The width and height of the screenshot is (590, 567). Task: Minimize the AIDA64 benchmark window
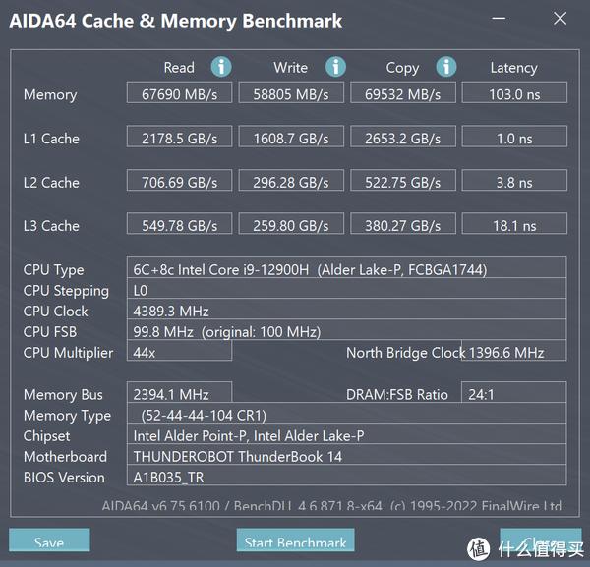(499, 18)
